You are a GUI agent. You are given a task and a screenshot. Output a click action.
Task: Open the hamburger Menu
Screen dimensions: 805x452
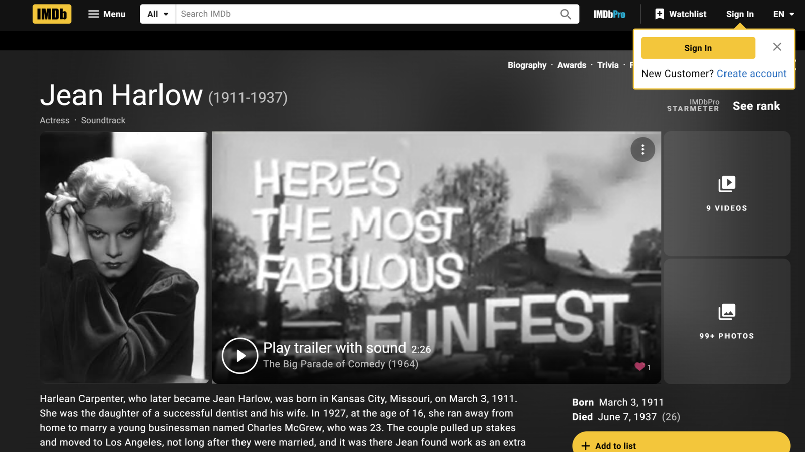[106, 14]
